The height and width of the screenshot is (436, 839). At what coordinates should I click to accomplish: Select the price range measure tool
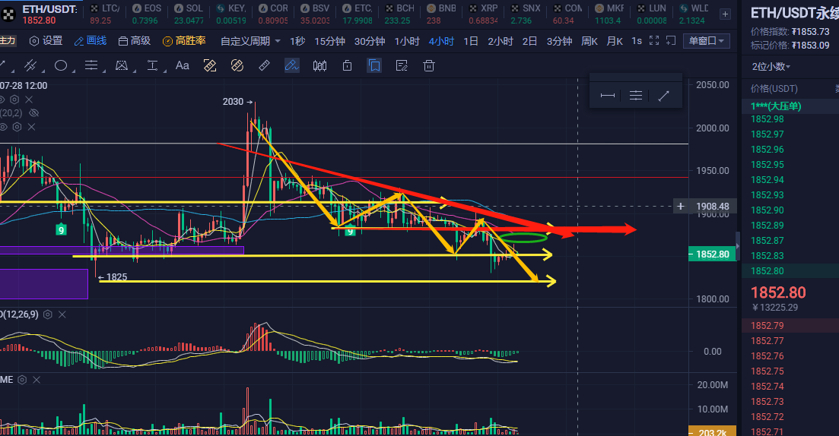(x=152, y=66)
